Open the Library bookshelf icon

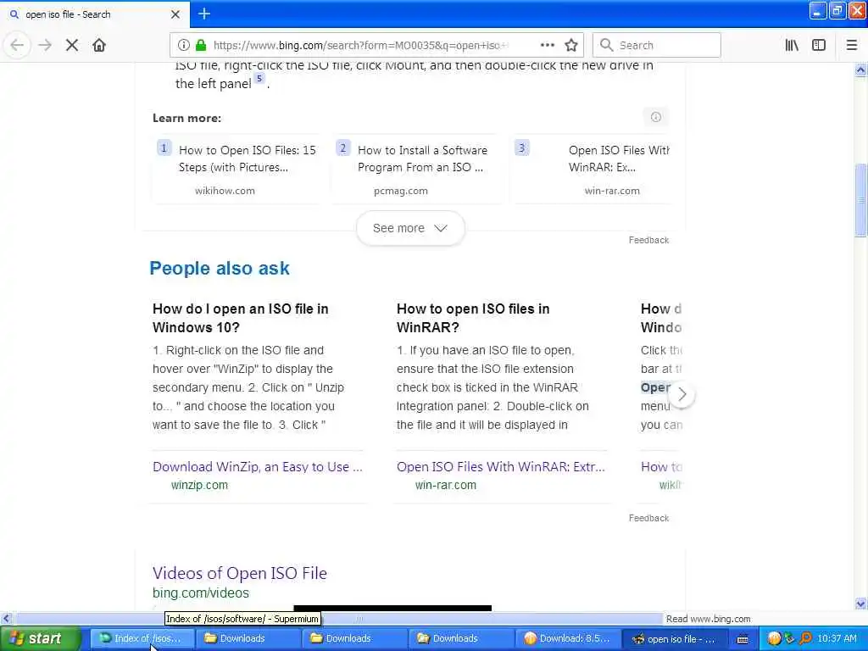pos(792,45)
